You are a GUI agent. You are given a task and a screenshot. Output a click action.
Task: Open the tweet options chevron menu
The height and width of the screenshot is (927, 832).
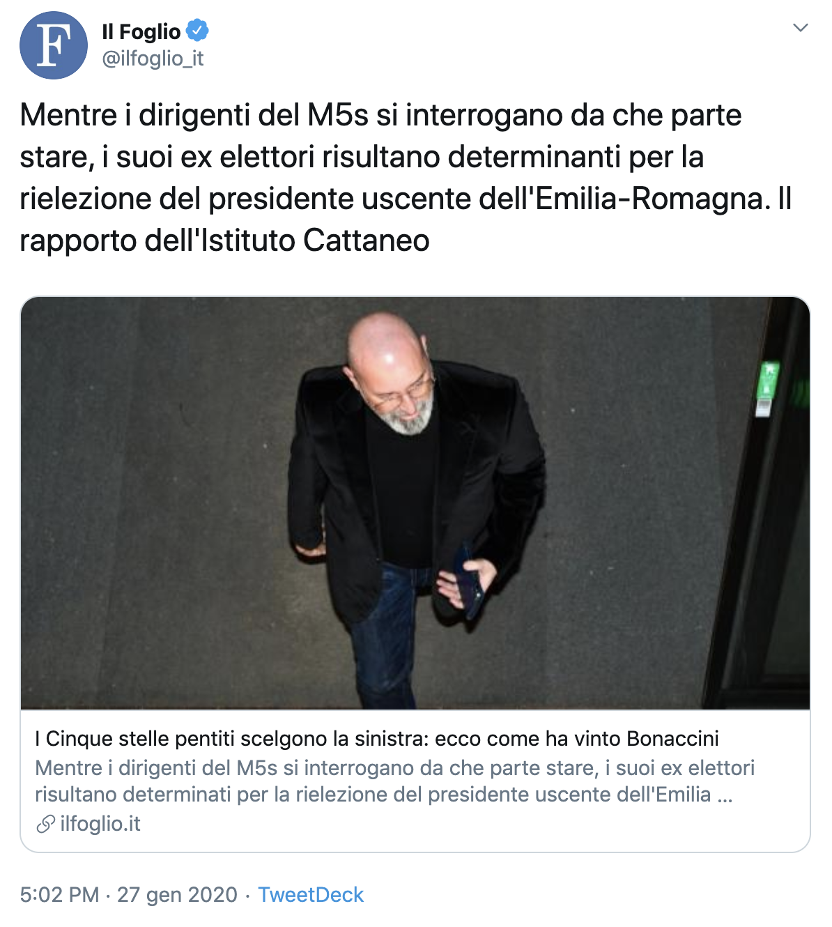pos(801,28)
